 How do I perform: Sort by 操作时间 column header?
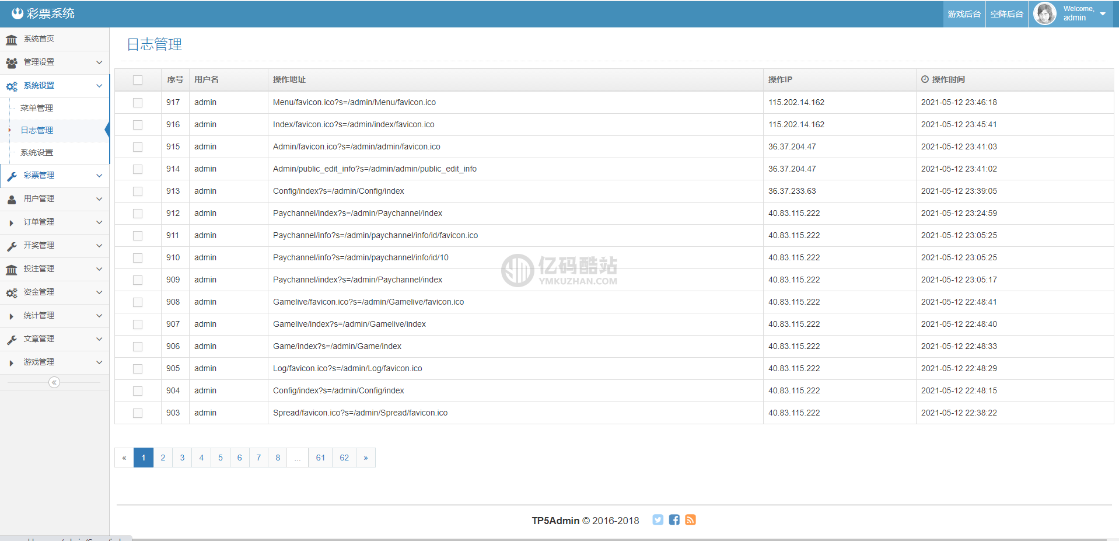[x=948, y=79]
